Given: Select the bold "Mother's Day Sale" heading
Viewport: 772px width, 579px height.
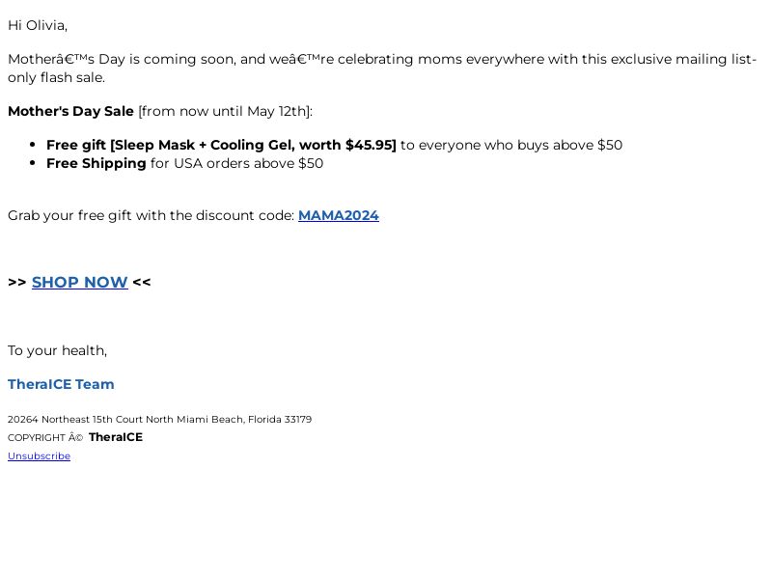Looking at the screenshot, I should pyautogui.click(x=70, y=111).
